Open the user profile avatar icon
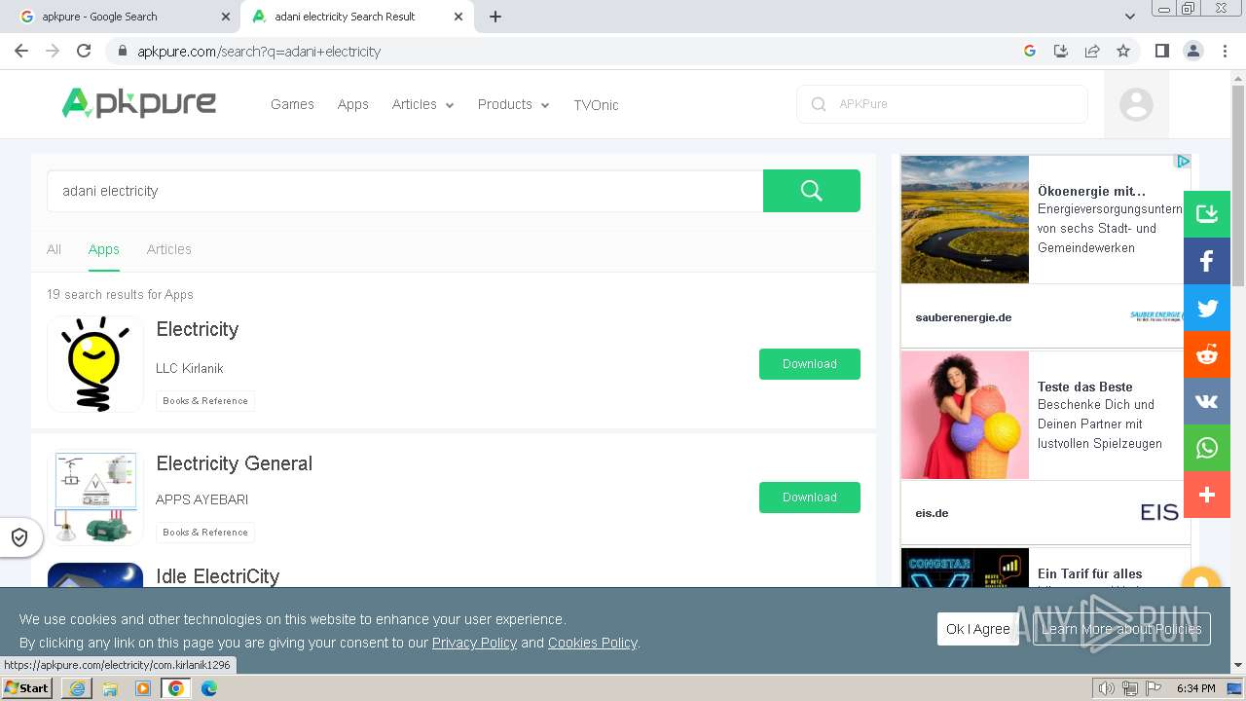Screen dimensions: 1246x701 1136,104
